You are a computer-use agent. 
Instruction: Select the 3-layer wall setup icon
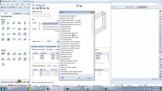click(x=41, y=8)
